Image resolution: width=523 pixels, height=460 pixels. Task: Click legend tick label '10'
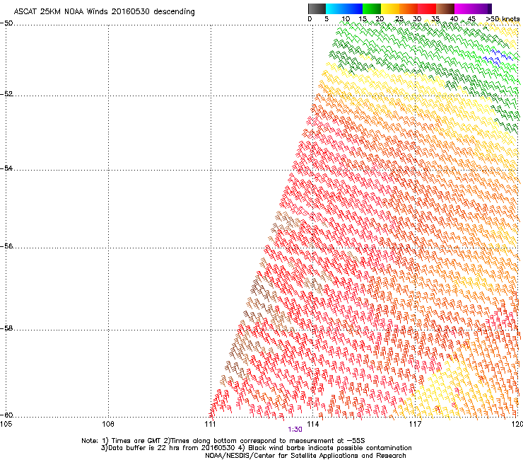point(346,19)
